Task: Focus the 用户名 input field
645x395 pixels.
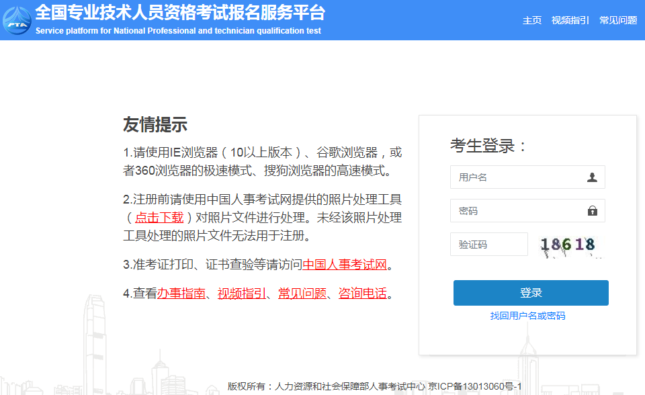Action: [527, 177]
